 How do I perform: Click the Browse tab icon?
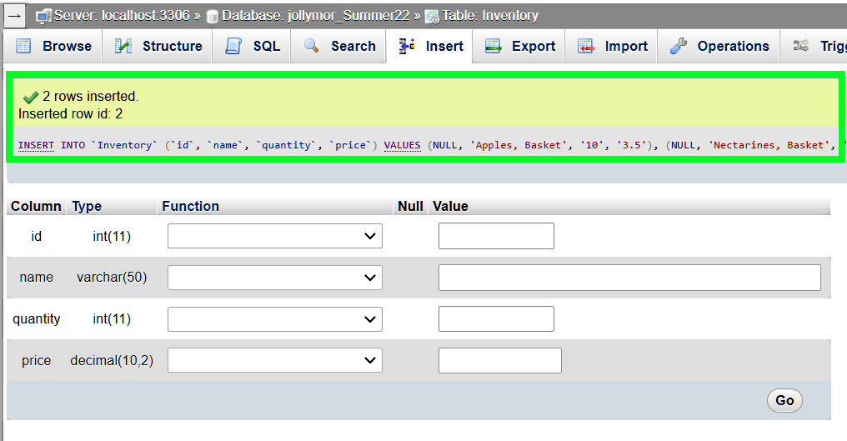click(23, 47)
